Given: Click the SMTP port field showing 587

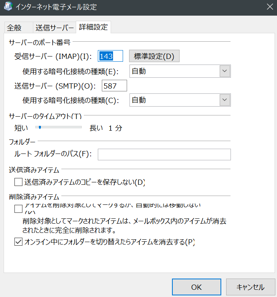Looking at the screenshot, I should point(114,86).
